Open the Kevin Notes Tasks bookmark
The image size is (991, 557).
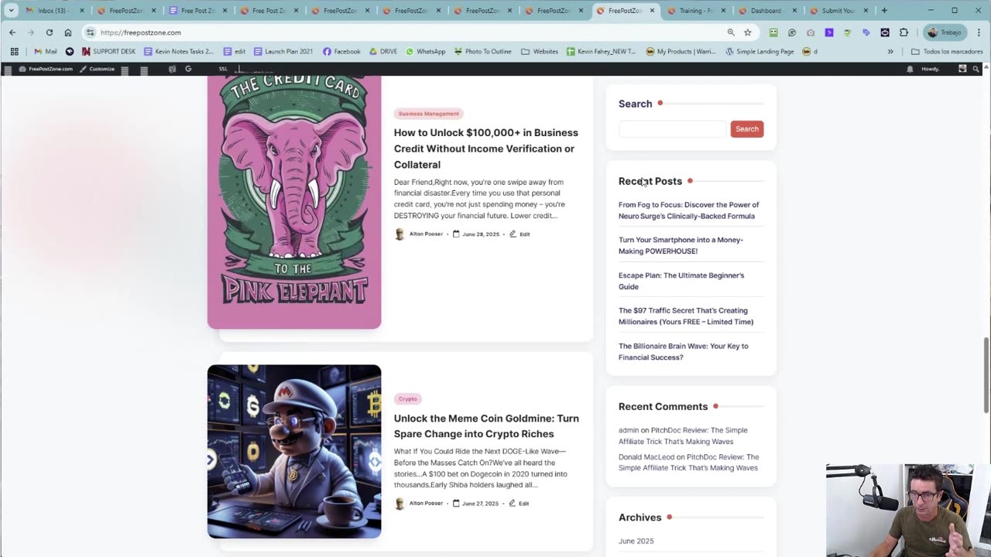coord(179,51)
